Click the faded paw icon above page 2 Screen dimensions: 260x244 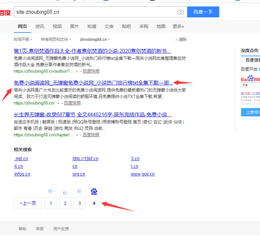[65, 193]
